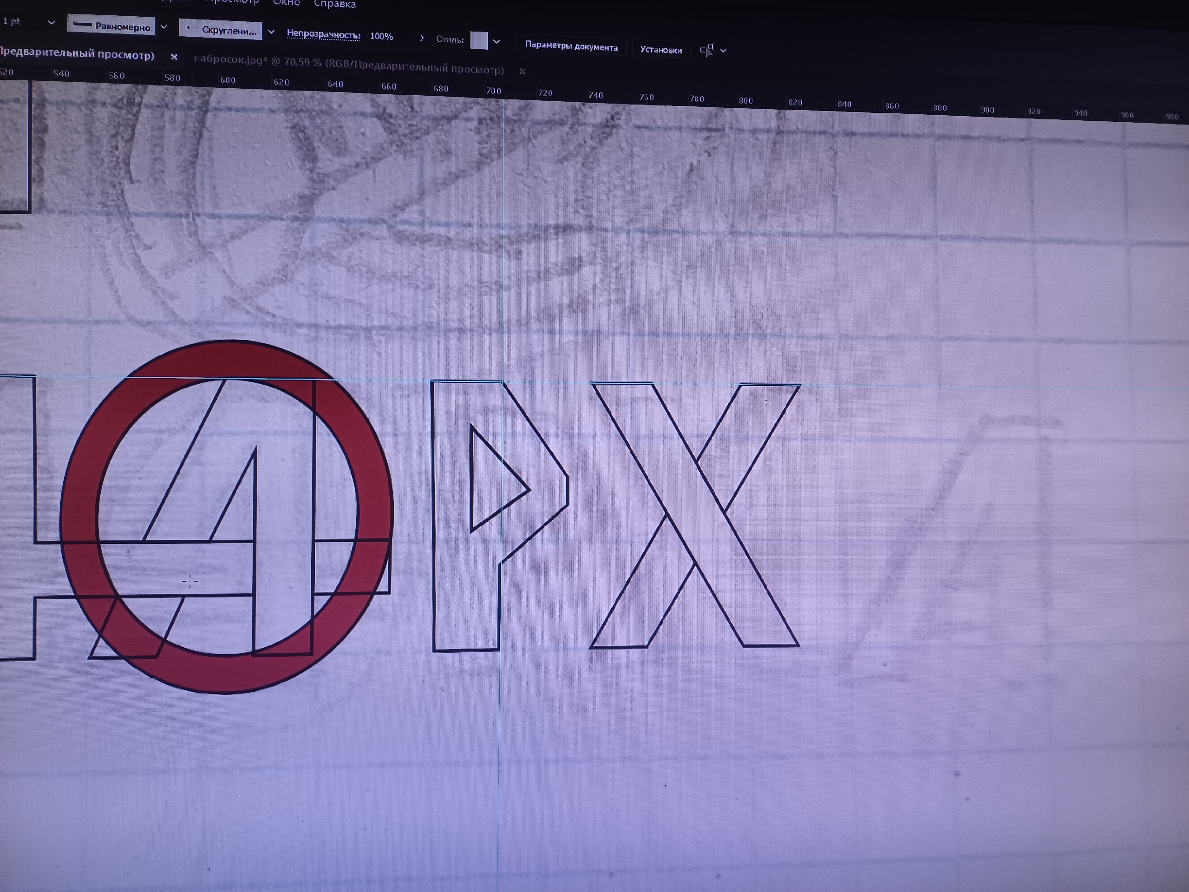
Task: Expand the Стиль swatch dropdown arrow
Action: point(496,41)
